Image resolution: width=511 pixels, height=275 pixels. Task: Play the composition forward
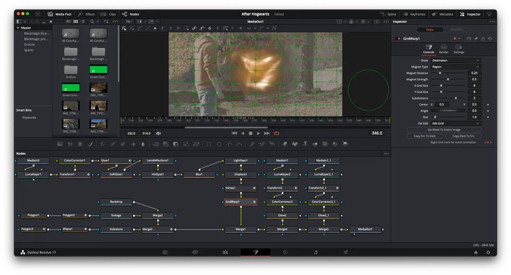pyautogui.click(x=259, y=133)
